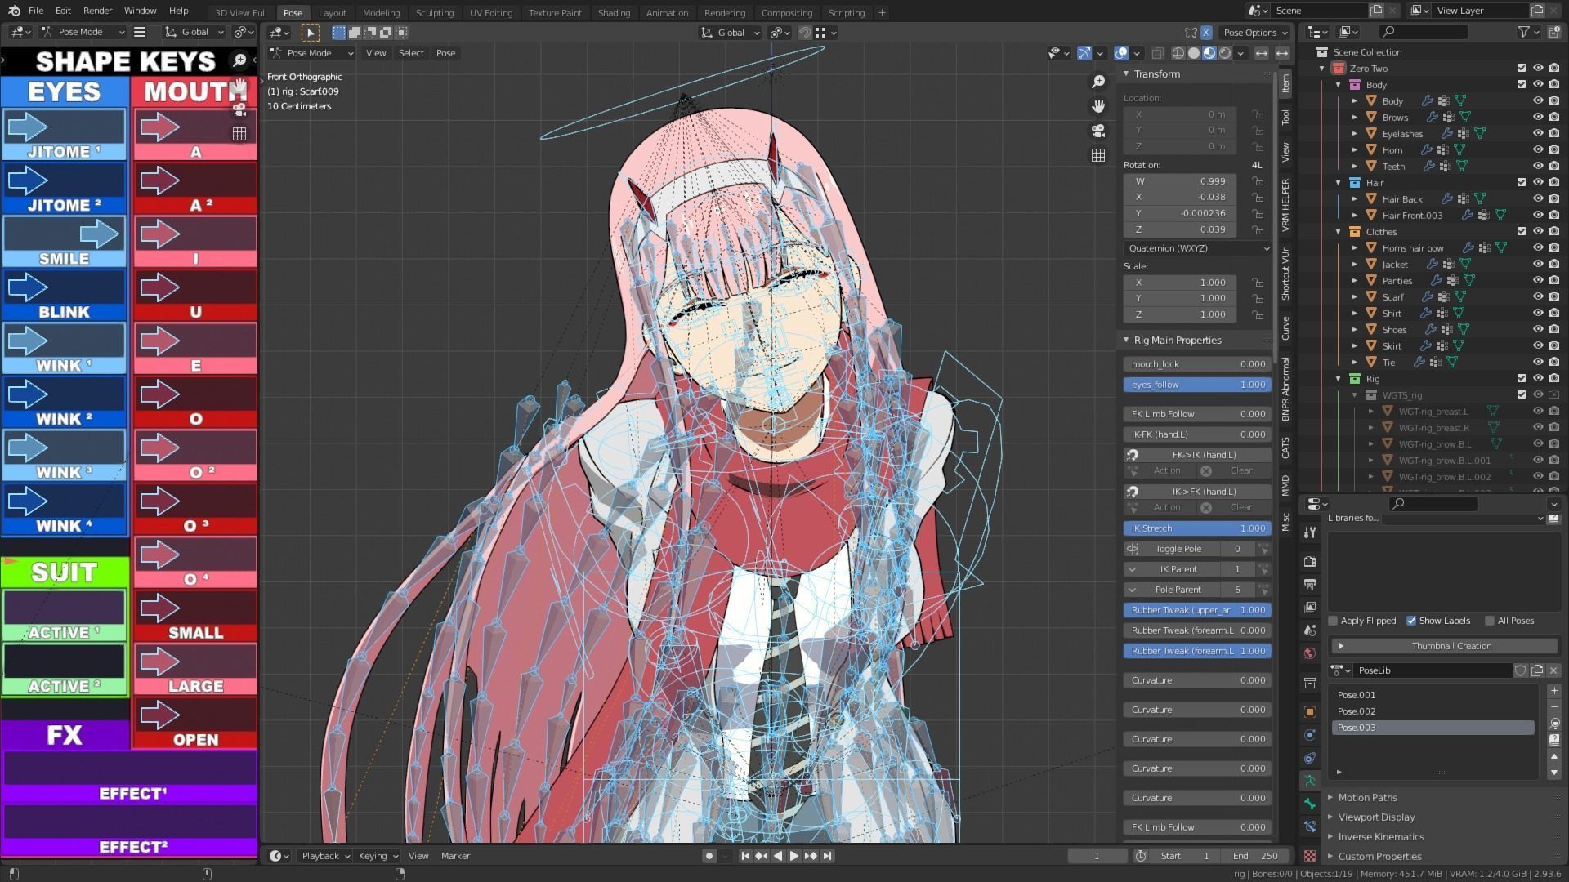Hide Body collection in viewport
1569x882 pixels.
click(x=1537, y=85)
